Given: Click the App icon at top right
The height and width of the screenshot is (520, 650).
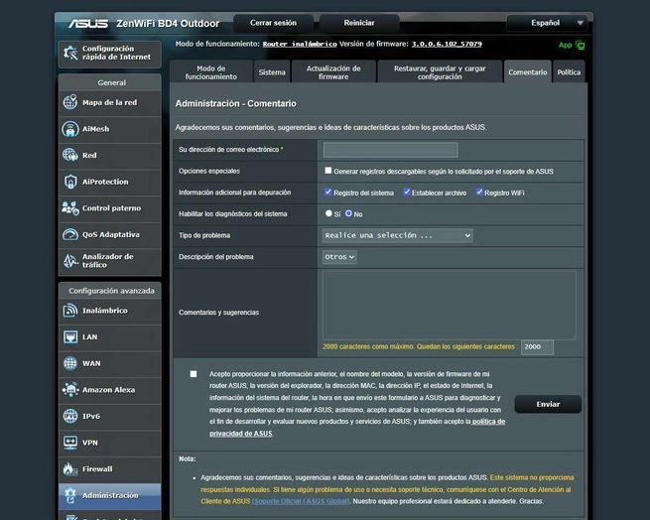Looking at the screenshot, I should tap(580, 45).
